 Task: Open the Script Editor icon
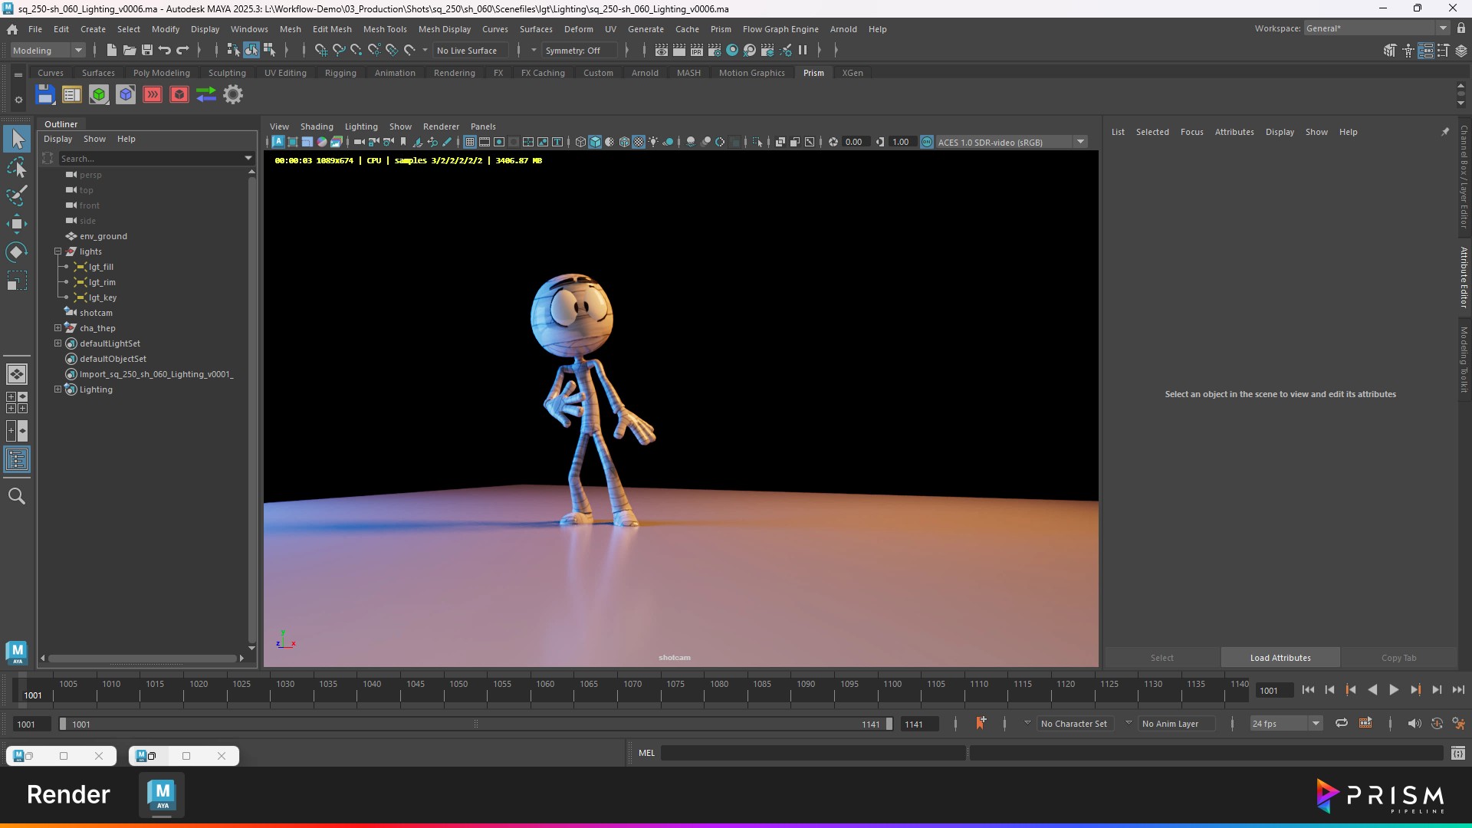(1458, 754)
